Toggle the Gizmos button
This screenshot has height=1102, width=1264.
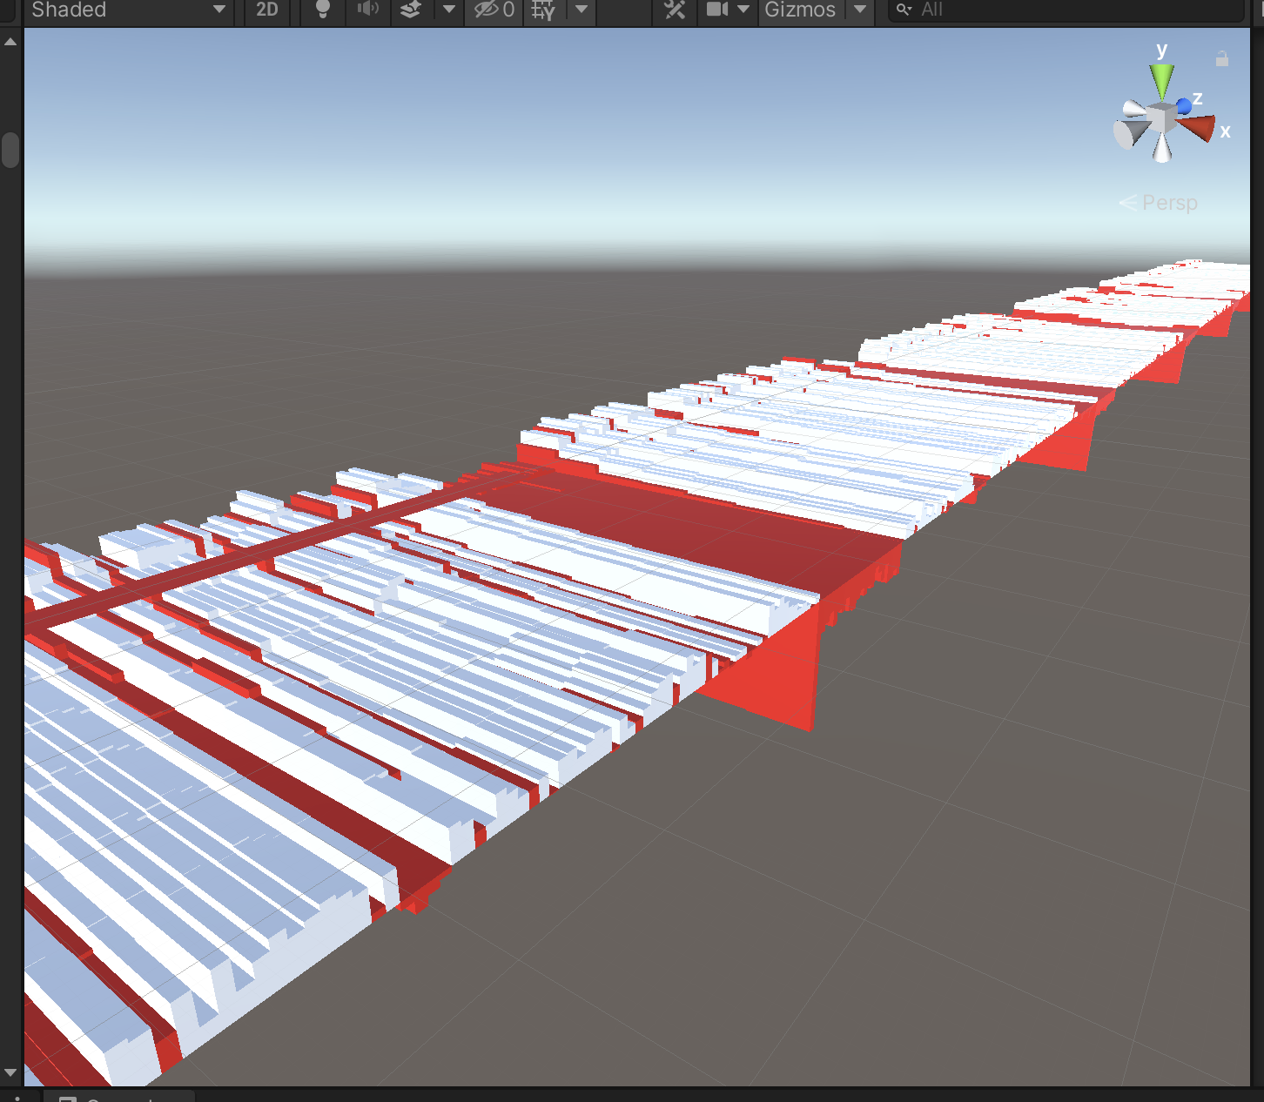click(800, 10)
